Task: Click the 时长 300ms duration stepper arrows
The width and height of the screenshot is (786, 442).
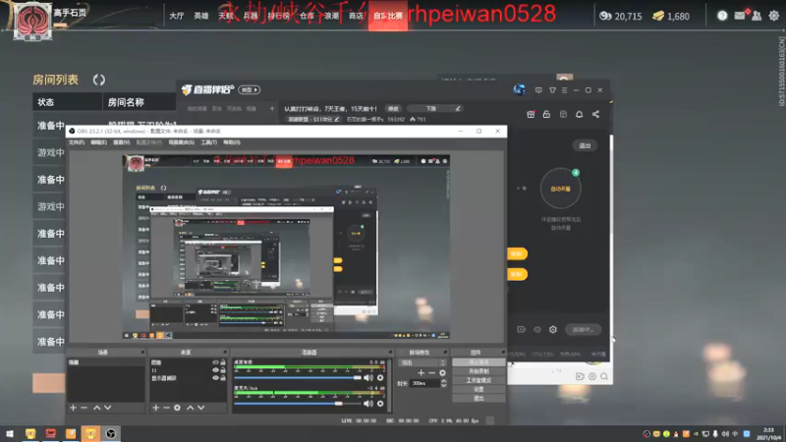Action: tap(444, 383)
